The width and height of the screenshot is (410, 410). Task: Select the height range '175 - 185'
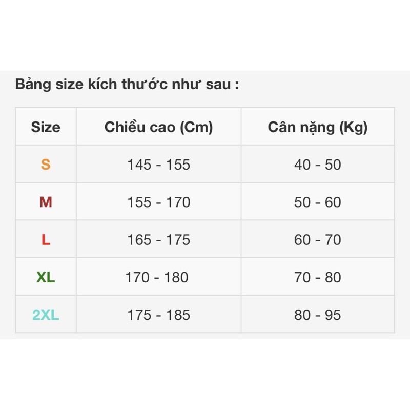[158, 315]
